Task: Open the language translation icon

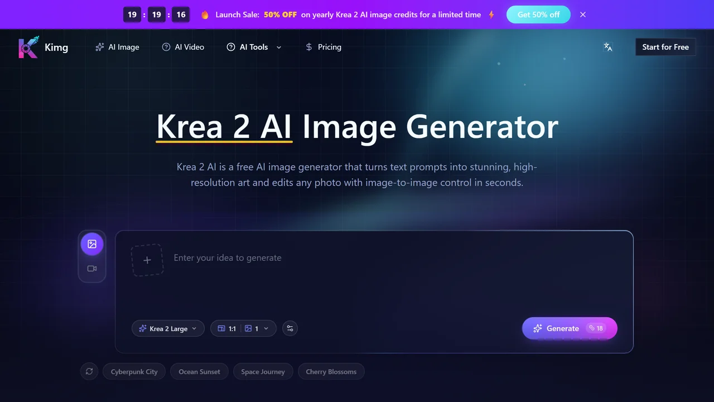Action: pos(608,47)
